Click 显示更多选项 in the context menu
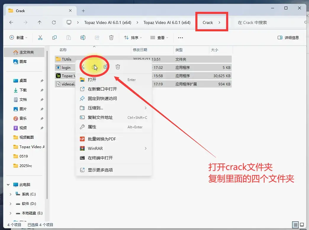This screenshot has height=230, width=309. (114, 170)
